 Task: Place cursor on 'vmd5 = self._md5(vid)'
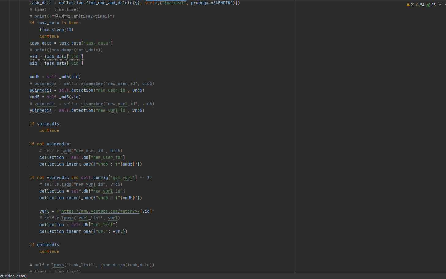(55, 97)
